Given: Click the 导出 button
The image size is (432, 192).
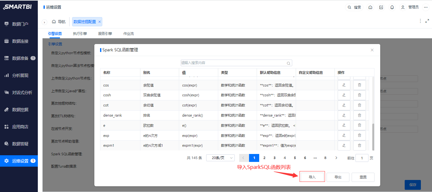Looking at the screenshot, I should pyautogui.click(x=338, y=177).
